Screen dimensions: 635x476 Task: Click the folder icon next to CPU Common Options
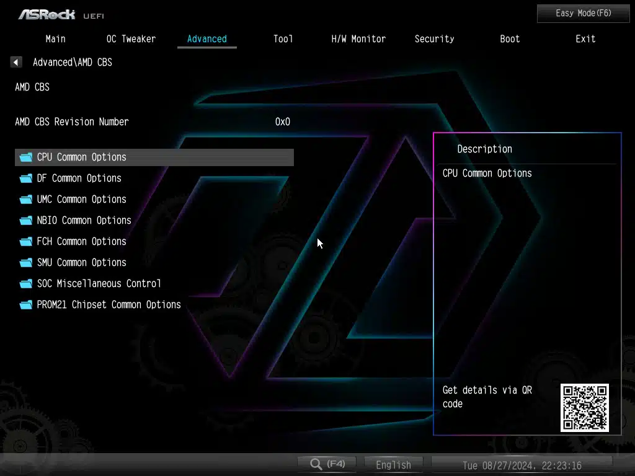tap(25, 157)
